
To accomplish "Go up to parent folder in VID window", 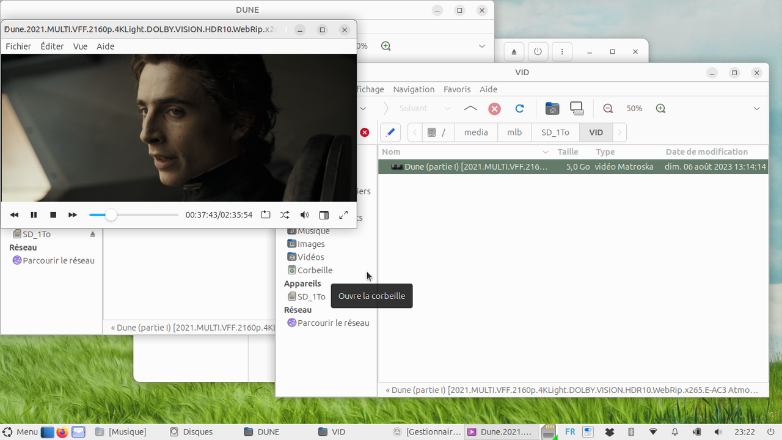I will pos(470,108).
